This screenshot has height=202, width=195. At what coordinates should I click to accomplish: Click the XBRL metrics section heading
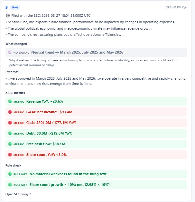click(x=15, y=93)
